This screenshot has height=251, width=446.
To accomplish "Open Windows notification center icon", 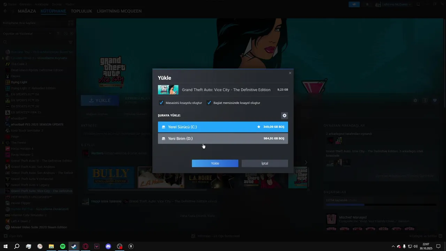I will pos(438,246).
